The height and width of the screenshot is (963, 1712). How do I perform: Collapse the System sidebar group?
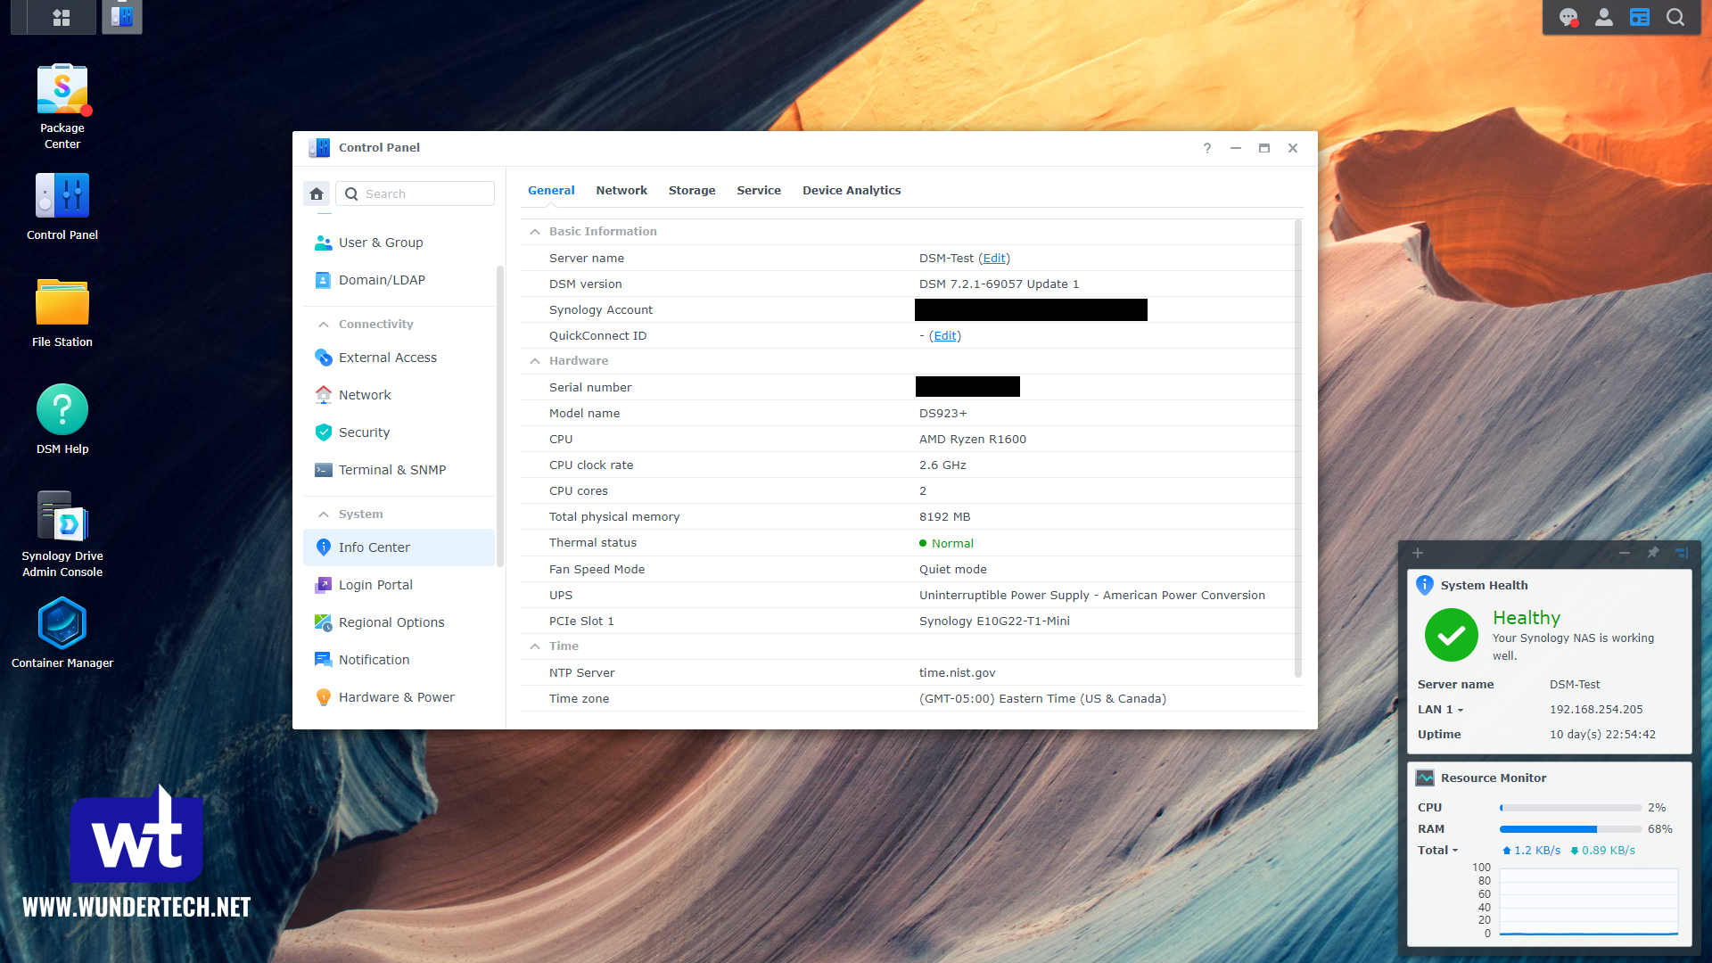tap(324, 514)
